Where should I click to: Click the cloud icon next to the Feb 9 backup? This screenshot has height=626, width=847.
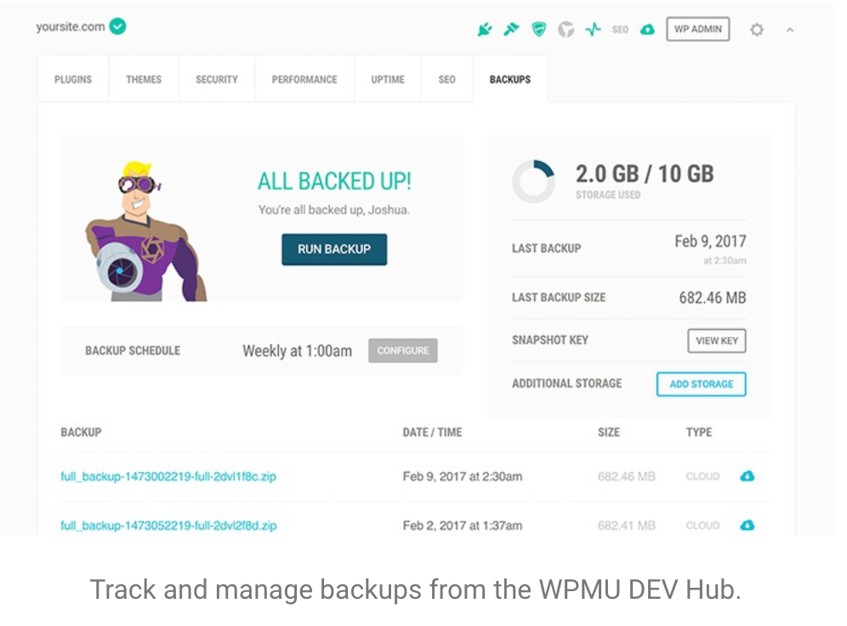point(747,476)
